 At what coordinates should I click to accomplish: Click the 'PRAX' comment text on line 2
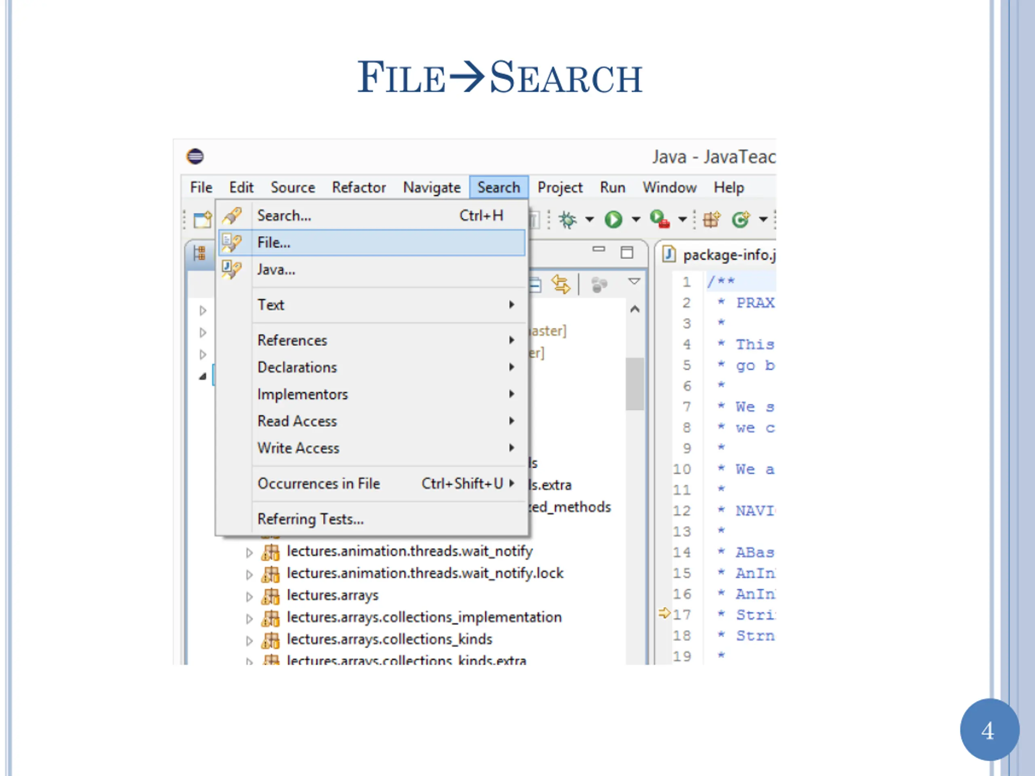coord(756,303)
